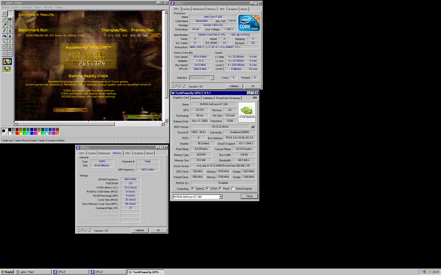This screenshot has height=275, width=441.
Task: Click the Close button in GPU-Z
Action: 249,196
